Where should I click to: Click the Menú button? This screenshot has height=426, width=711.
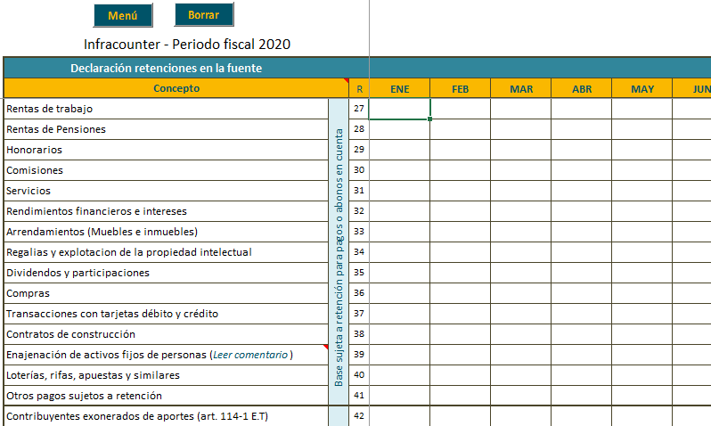coord(122,15)
